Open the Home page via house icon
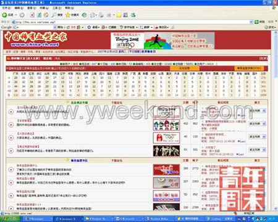 46,15
